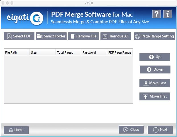The height and width of the screenshot is (137, 177).
Task: Click the Select PDF button
Action: [x=19, y=36]
